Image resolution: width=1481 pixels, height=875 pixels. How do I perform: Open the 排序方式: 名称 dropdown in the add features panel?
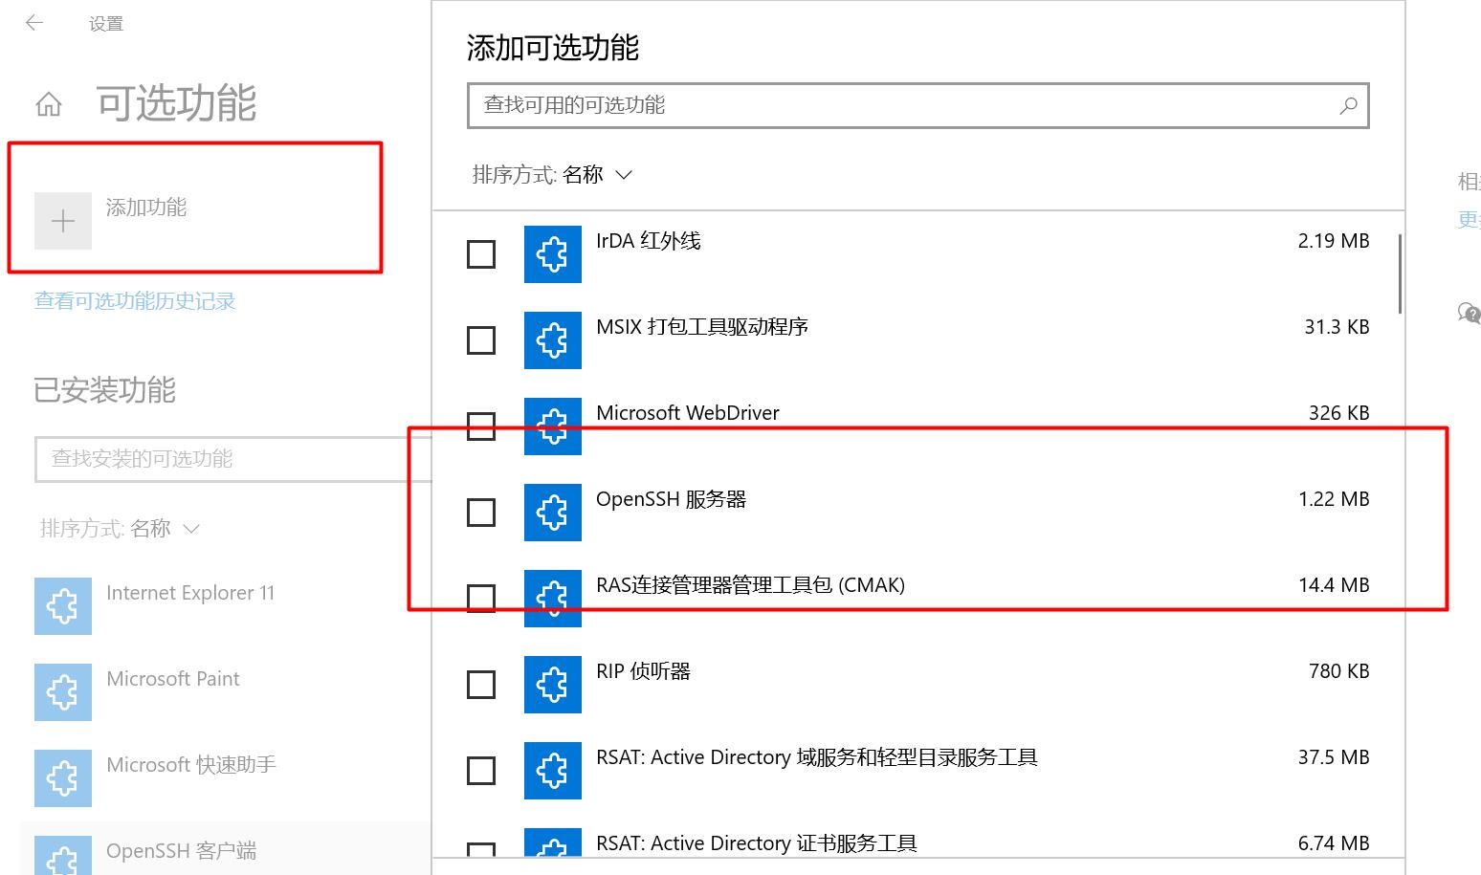[x=552, y=175]
